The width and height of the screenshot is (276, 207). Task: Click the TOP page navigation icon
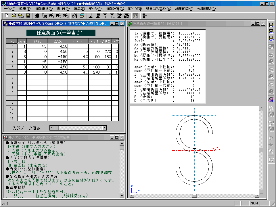[119, 16]
